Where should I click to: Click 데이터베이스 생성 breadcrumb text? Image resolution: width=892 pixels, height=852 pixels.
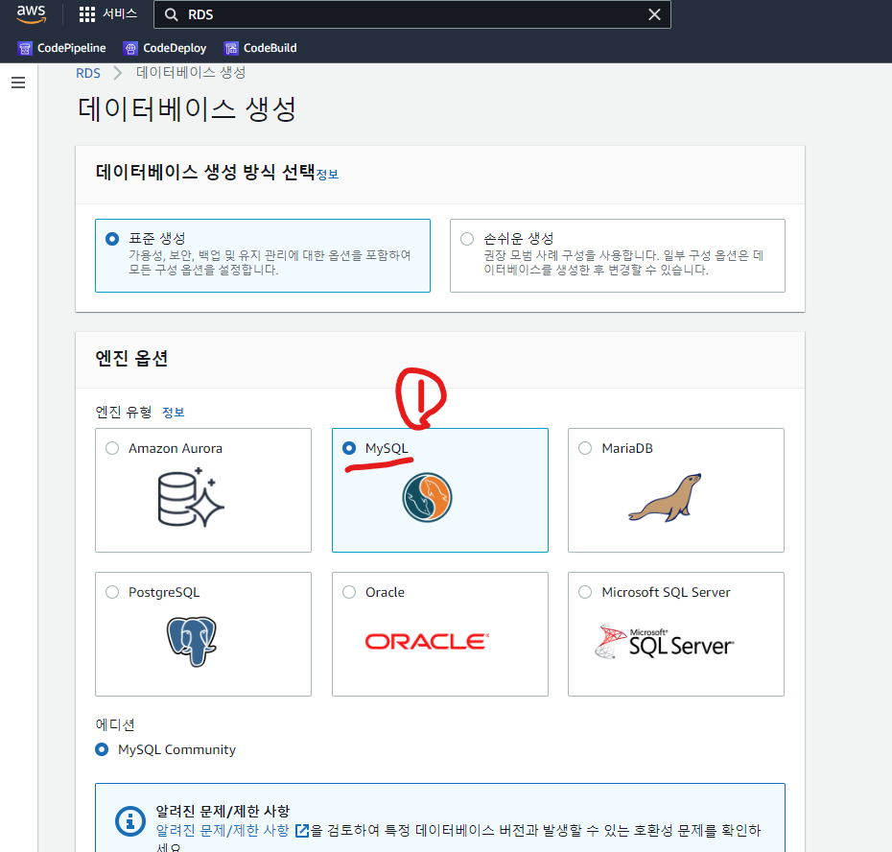191,73
